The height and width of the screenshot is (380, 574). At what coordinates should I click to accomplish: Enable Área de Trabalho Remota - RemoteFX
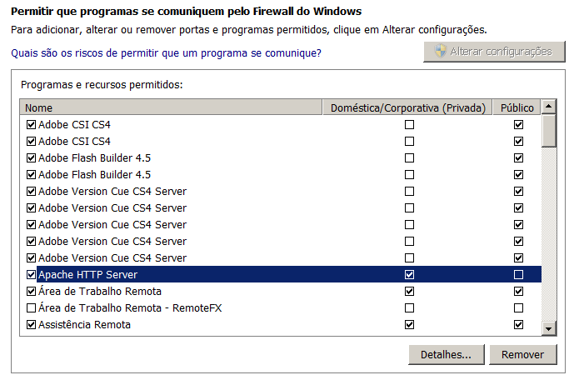(x=32, y=308)
